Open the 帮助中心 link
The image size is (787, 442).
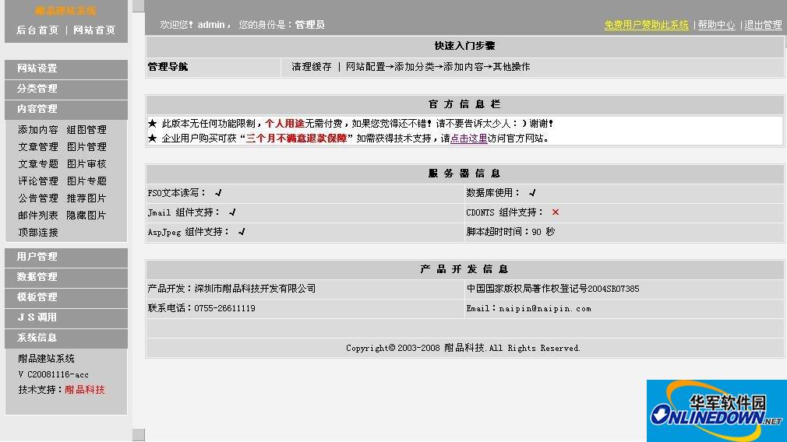click(x=716, y=25)
